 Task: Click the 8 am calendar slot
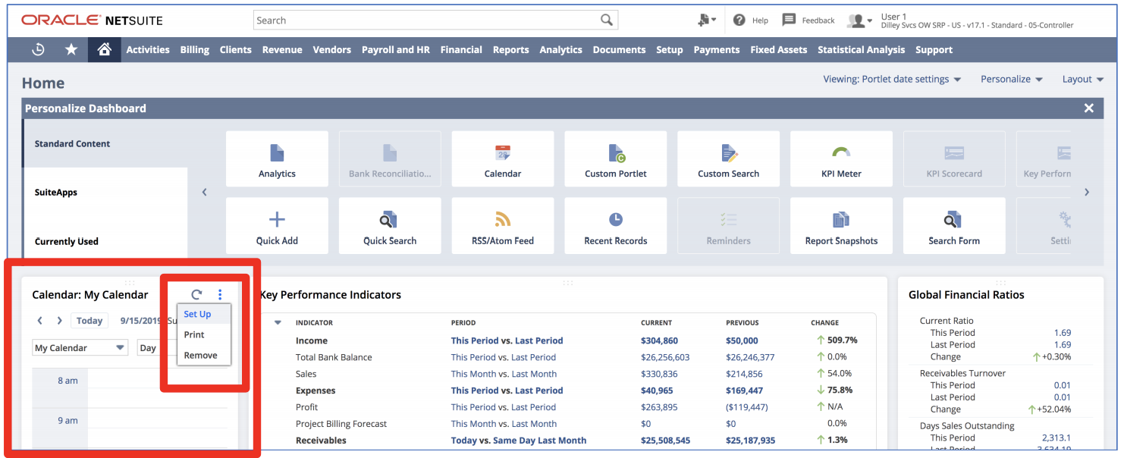158,381
